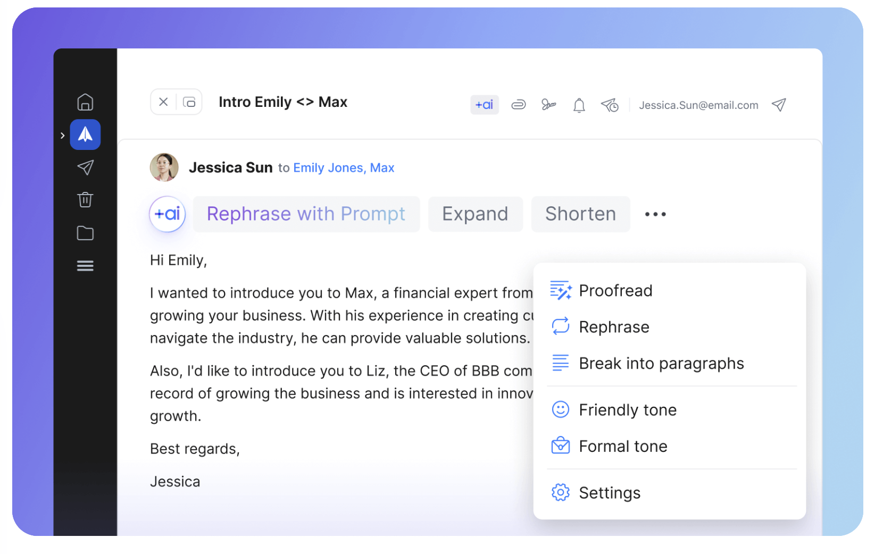This screenshot has width=883, height=554.
Task: Choose Friendly tone from the menu
Action: click(627, 410)
